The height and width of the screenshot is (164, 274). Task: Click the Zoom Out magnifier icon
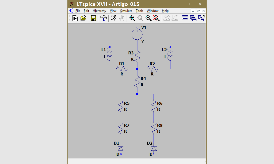(x=148, y=18)
